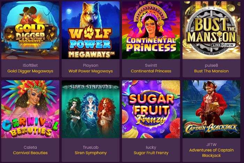This screenshot has height=163, width=244.
Task: Launch the Captain Blackjack pirate thumbnail
Action: 211,109
